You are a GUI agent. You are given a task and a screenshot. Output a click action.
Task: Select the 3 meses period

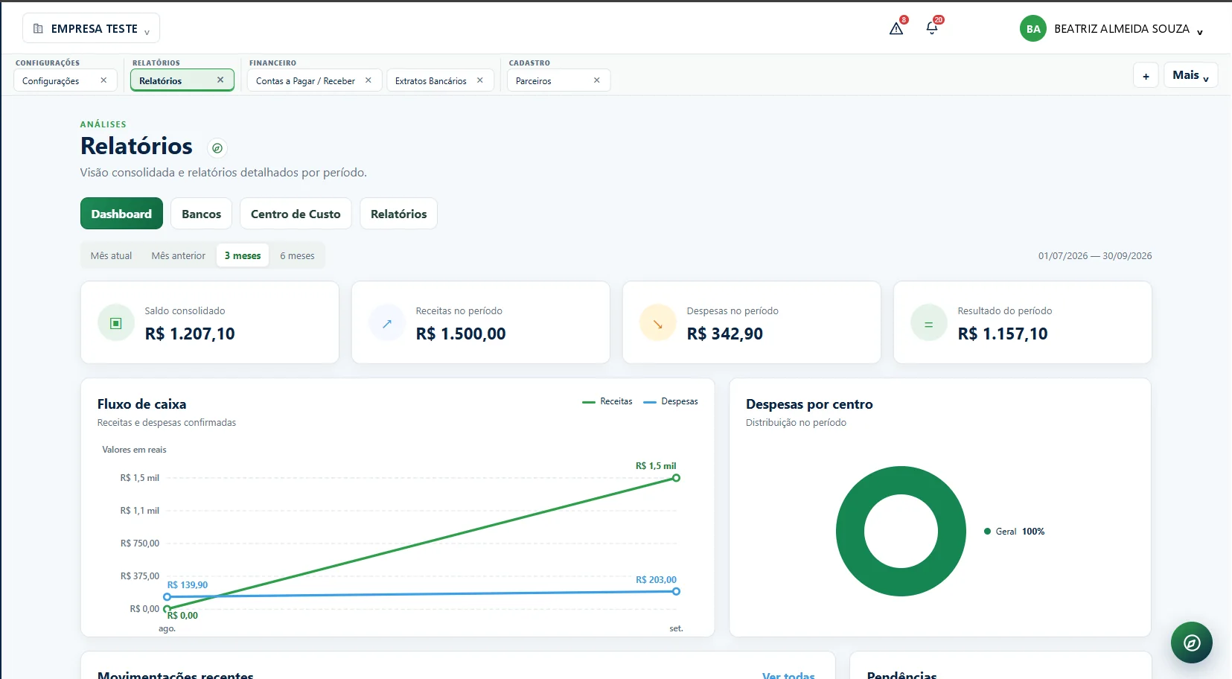click(243, 255)
